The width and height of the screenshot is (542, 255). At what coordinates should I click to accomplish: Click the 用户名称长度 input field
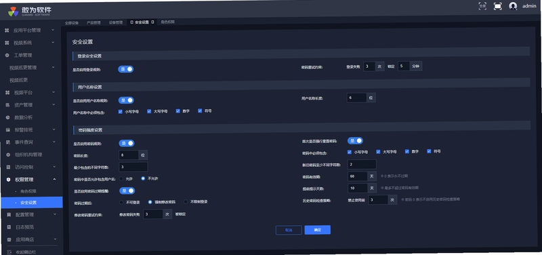click(x=356, y=98)
